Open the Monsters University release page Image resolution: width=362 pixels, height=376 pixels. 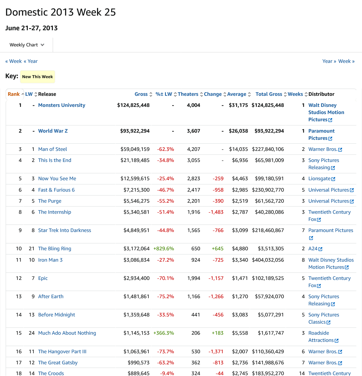coord(62,105)
